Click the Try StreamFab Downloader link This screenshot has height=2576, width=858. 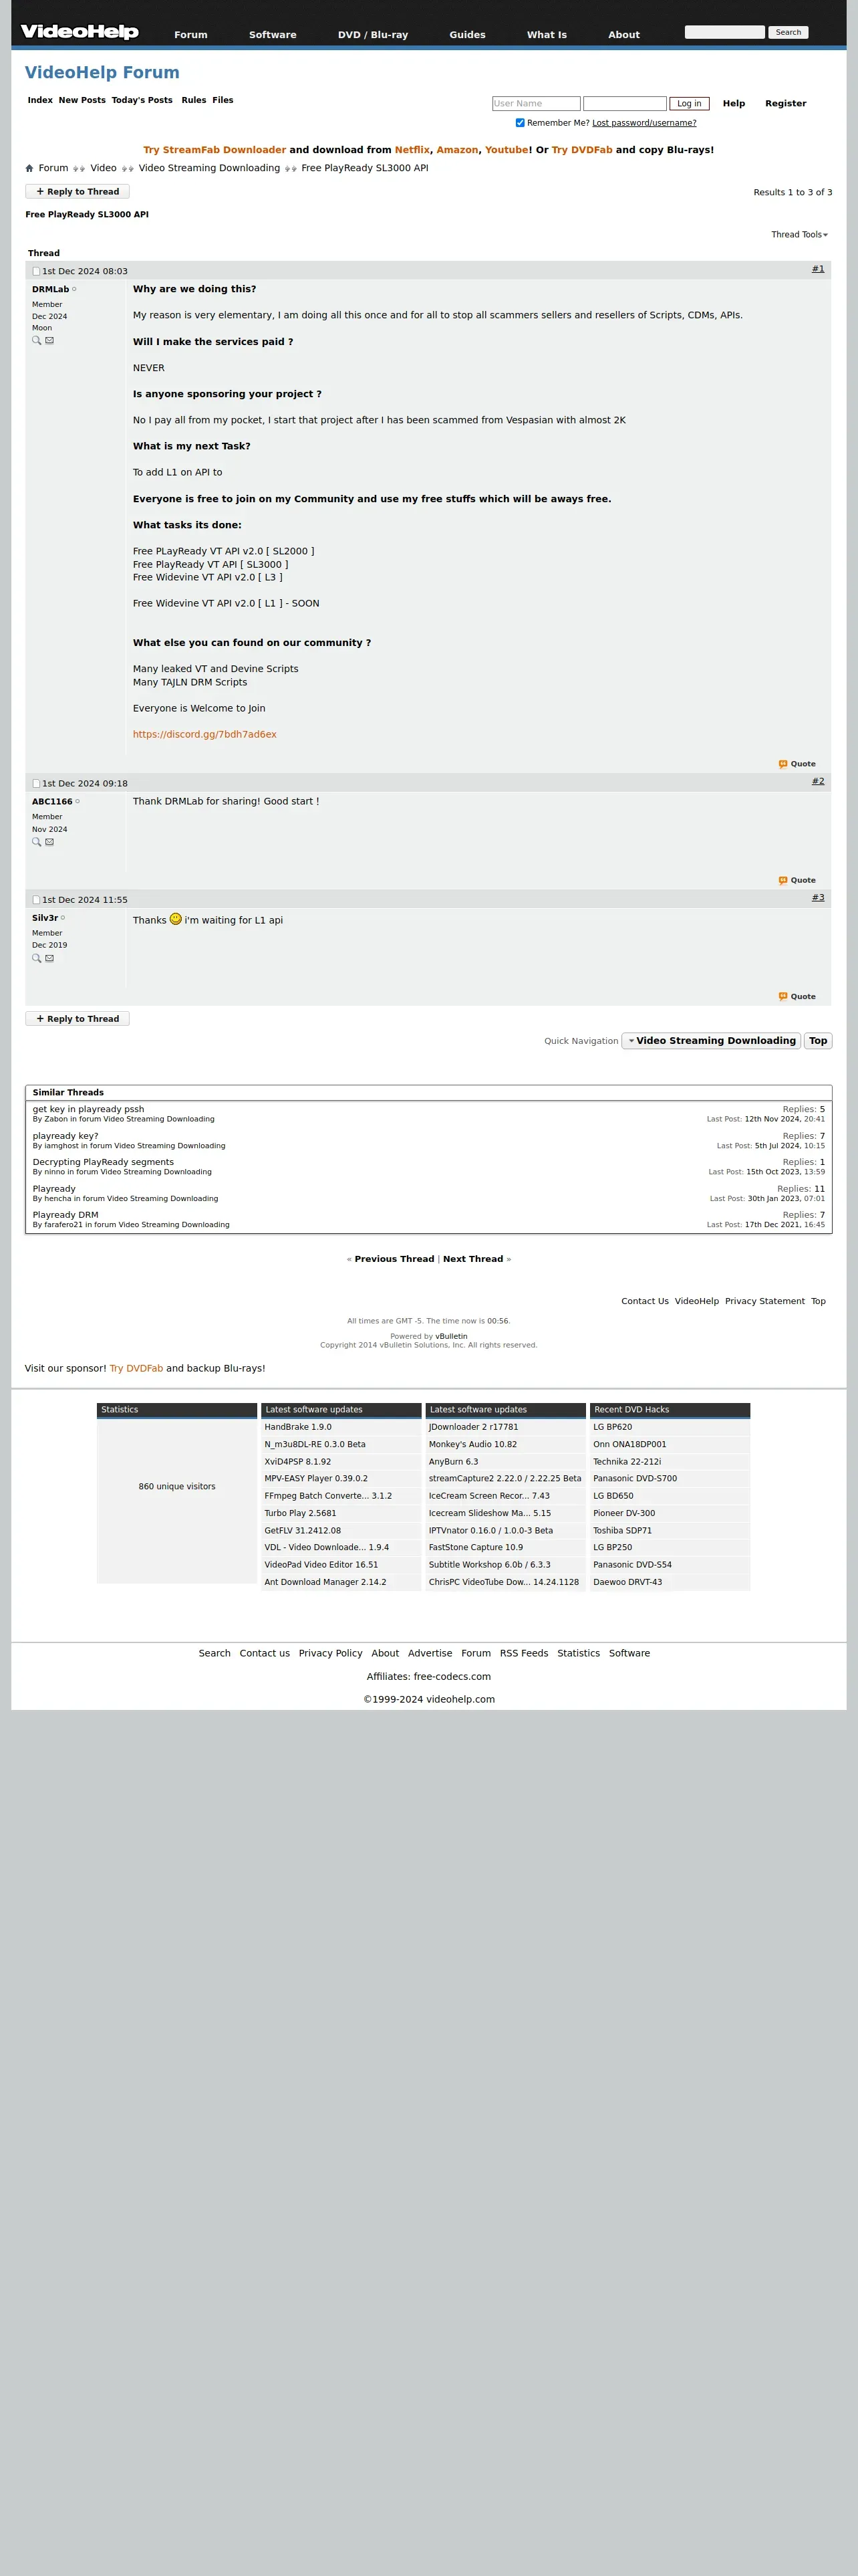pos(214,150)
